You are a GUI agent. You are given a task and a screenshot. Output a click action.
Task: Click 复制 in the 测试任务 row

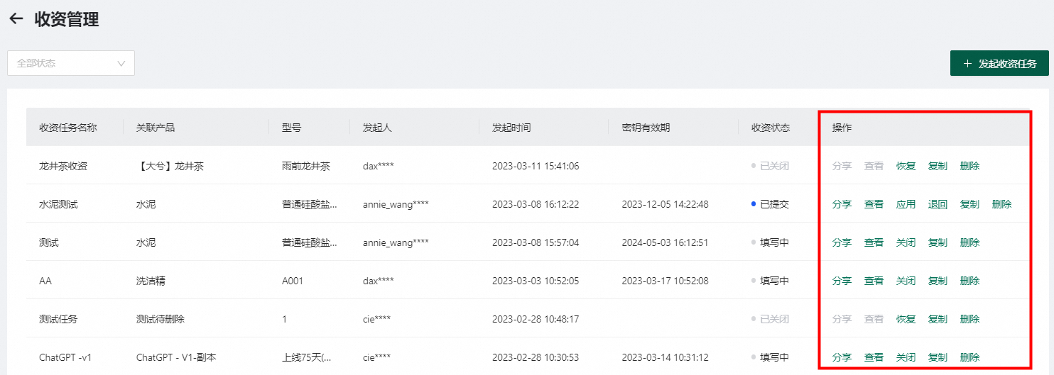coord(938,319)
